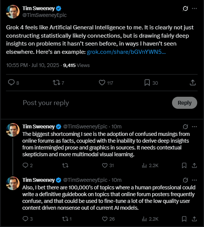The width and height of the screenshot is (204, 227).
Task: Like the reply with 31 likes
Action: (x=108, y=165)
